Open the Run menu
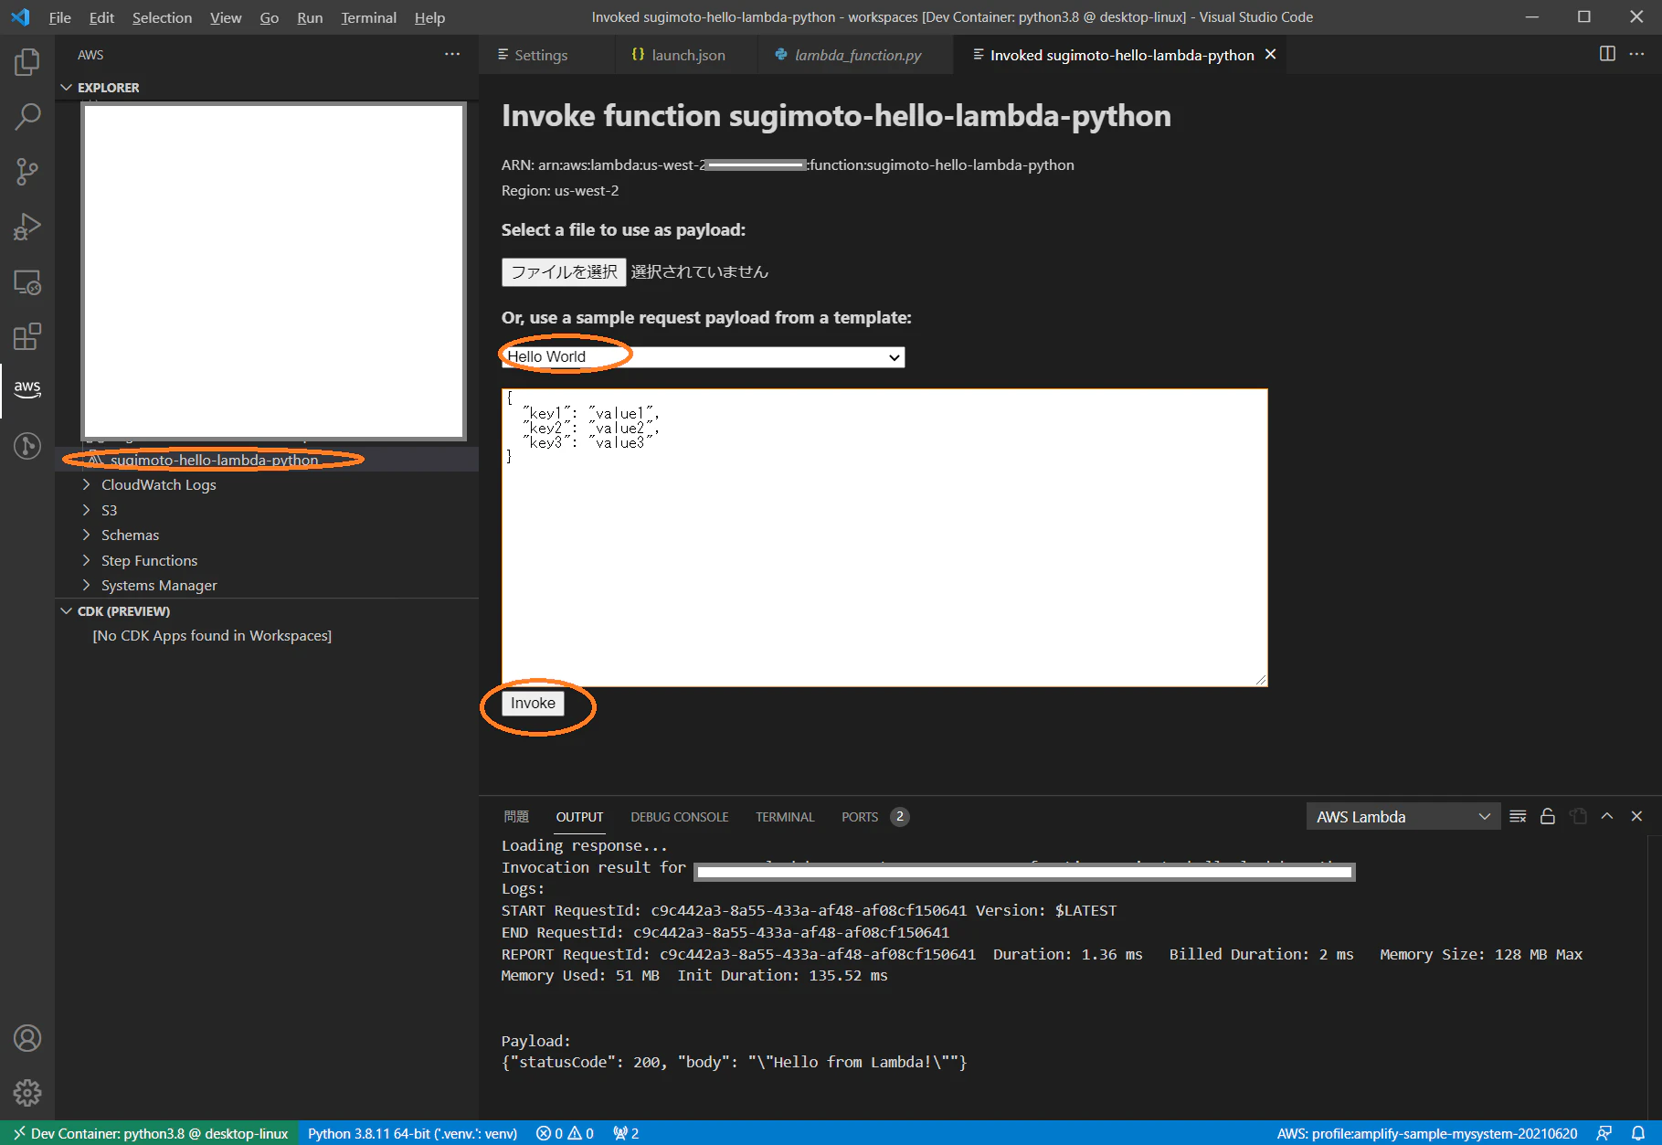This screenshot has height=1145, width=1662. pos(310,17)
